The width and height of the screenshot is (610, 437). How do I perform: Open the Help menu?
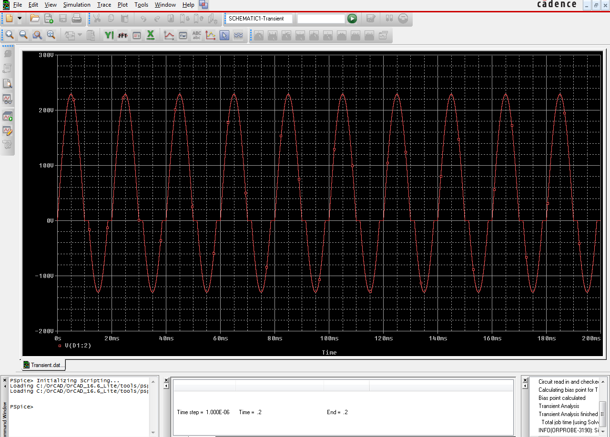coord(188,5)
